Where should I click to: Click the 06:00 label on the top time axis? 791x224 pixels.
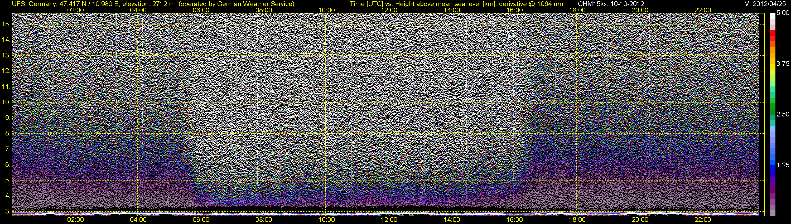click(201, 10)
